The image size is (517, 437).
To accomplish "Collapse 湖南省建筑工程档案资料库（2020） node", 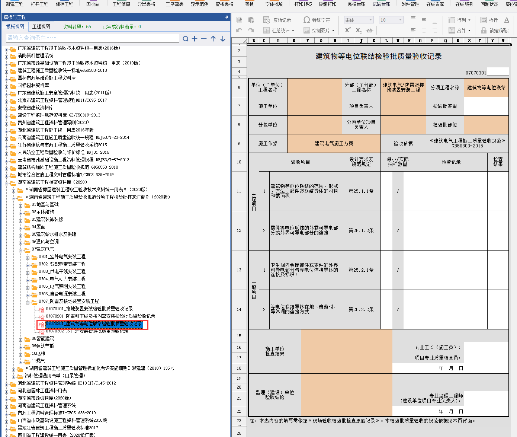I will (7, 183).
